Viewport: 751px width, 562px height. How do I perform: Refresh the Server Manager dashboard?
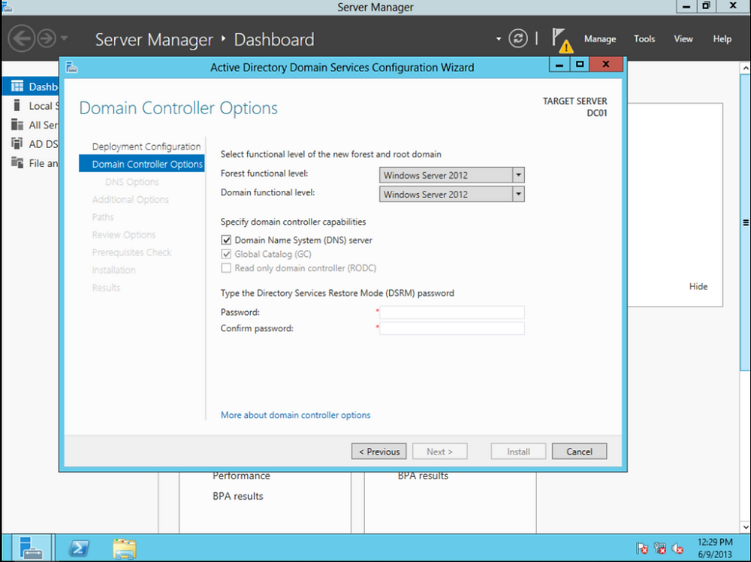point(517,38)
